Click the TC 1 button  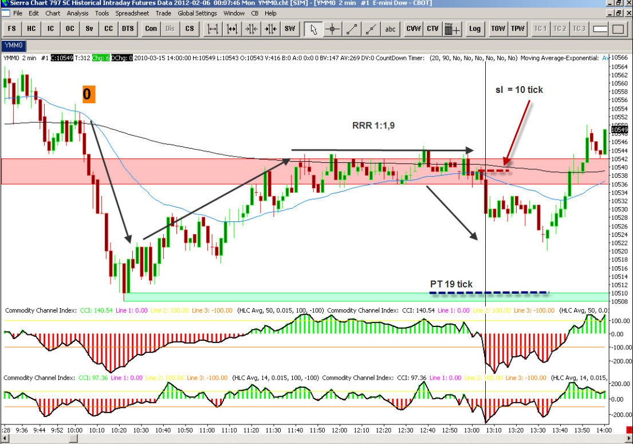click(541, 29)
